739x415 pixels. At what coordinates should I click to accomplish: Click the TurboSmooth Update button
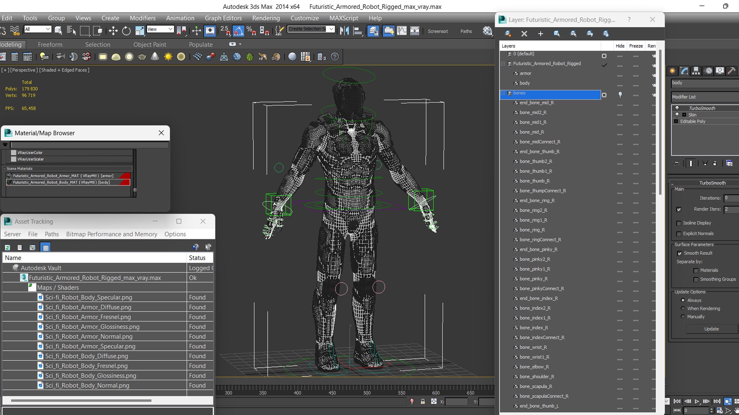pos(711,329)
